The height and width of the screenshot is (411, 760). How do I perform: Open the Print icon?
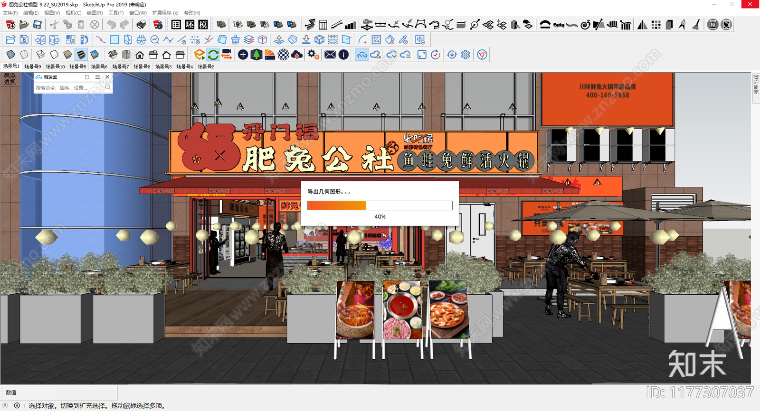141,25
